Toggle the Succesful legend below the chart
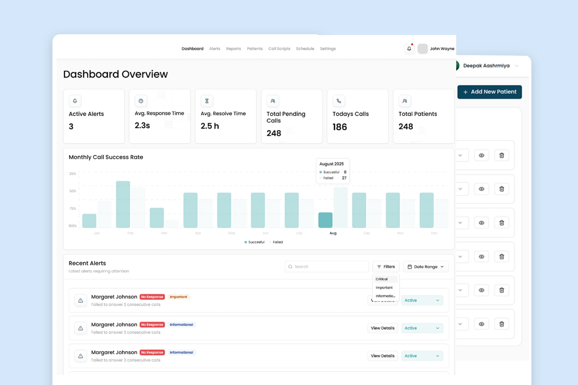 pyautogui.click(x=254, y=242)
